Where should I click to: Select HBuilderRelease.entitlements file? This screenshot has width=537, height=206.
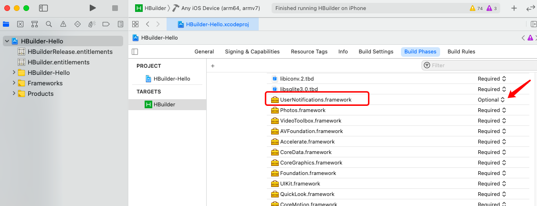coord(65,51)
